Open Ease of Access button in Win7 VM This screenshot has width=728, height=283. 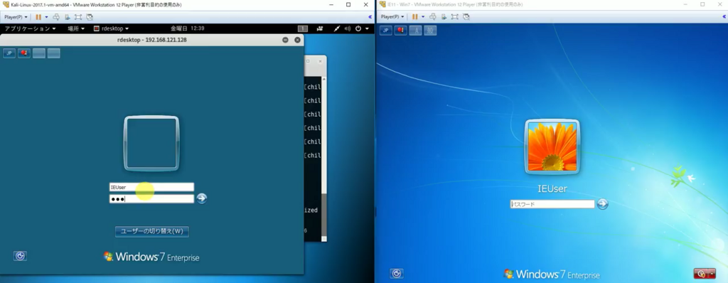pos(397,273)
